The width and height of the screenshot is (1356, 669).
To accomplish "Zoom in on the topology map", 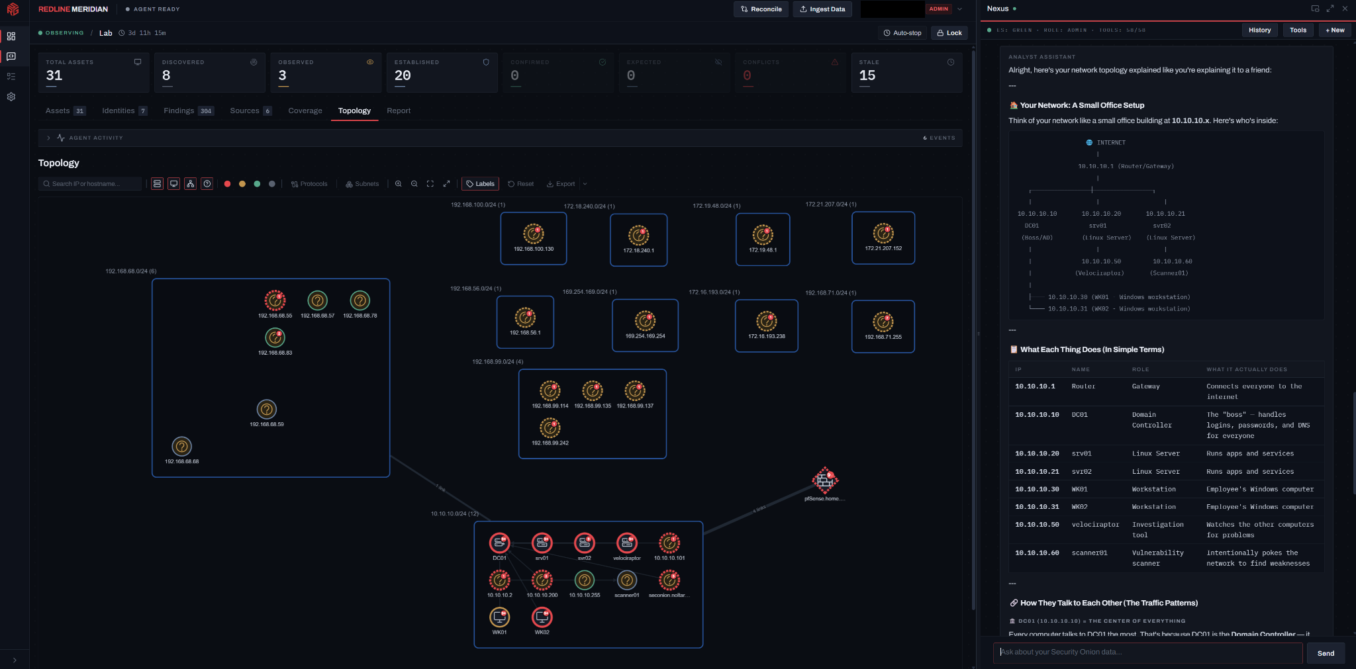I will click(399, 184).
